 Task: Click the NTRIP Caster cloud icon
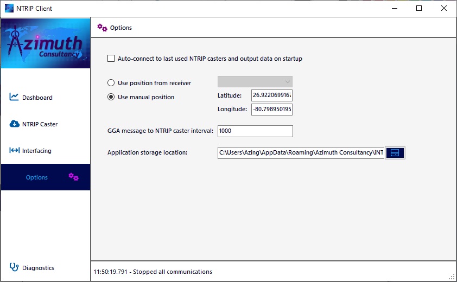click(x=14, y=124)
